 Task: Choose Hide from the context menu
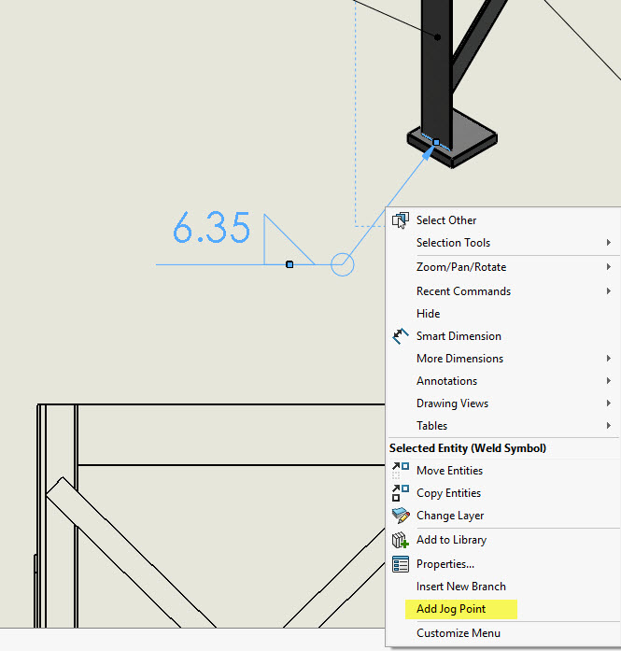(x=429, y=314)
